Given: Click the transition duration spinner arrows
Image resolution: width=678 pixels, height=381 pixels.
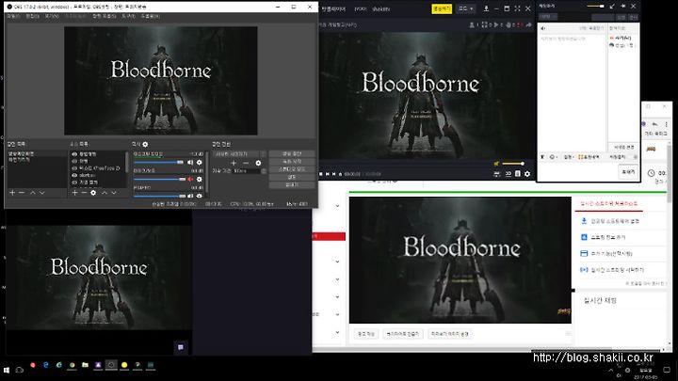Looking at the screenshot, I should (x=264, y=171).
